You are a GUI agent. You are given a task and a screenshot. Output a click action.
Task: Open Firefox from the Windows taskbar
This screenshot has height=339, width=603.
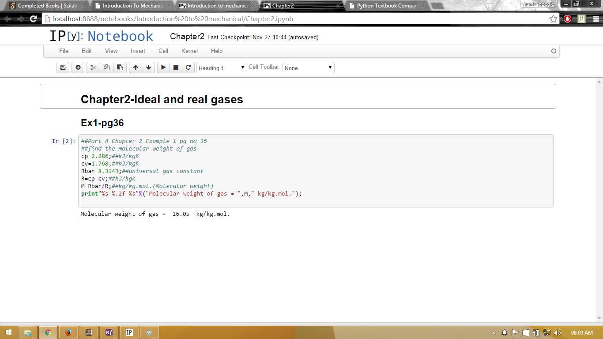[x=68, y=332]
